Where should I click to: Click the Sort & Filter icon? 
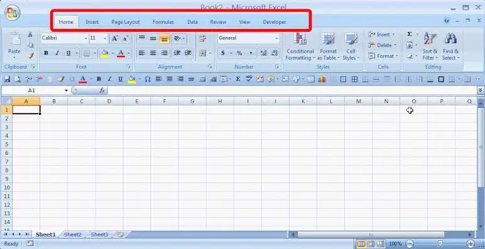430,46
